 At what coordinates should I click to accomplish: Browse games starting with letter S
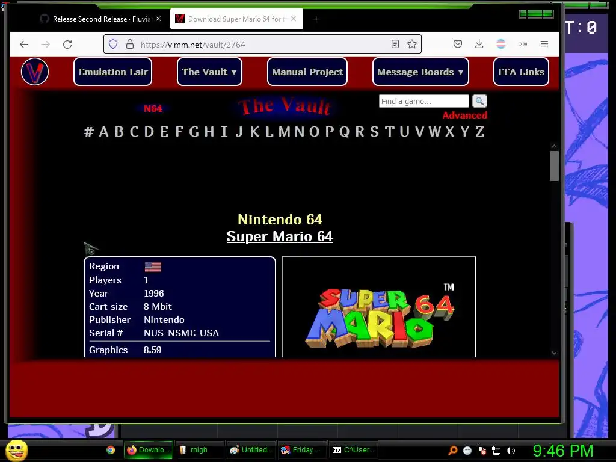[x=374, y=132]
